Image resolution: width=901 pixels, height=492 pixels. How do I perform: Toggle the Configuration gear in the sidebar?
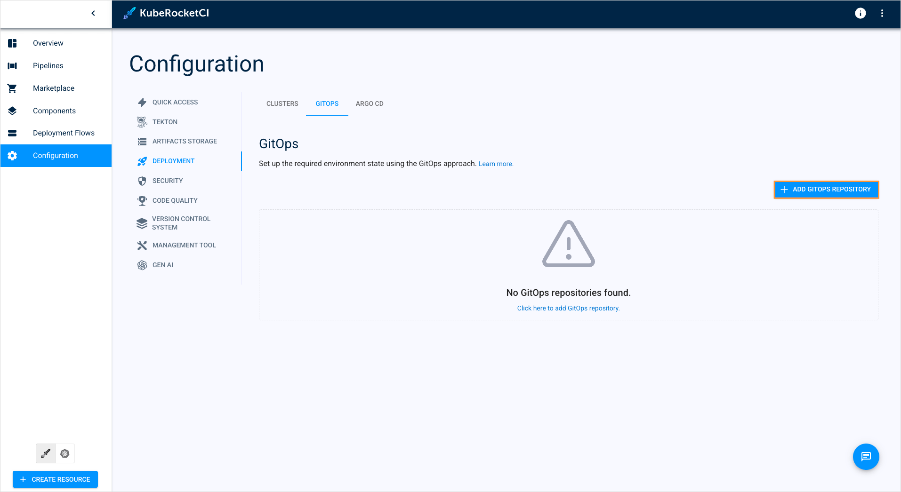[x=12, y=155]
